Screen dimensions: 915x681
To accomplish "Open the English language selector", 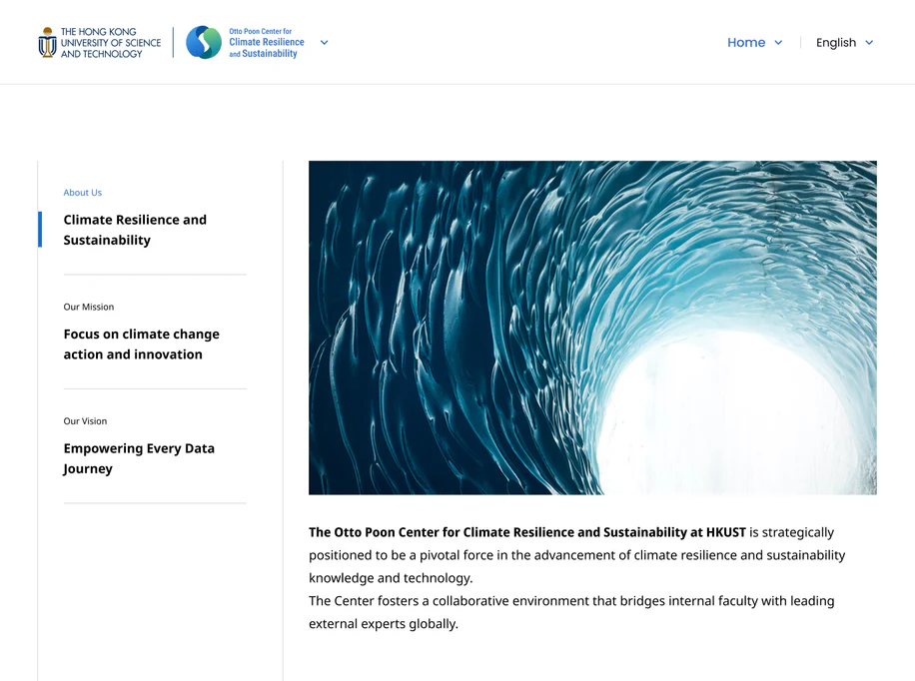I will 836,43.
